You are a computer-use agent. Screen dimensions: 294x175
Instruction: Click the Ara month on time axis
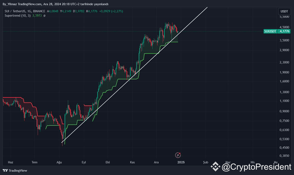(156, 162)
